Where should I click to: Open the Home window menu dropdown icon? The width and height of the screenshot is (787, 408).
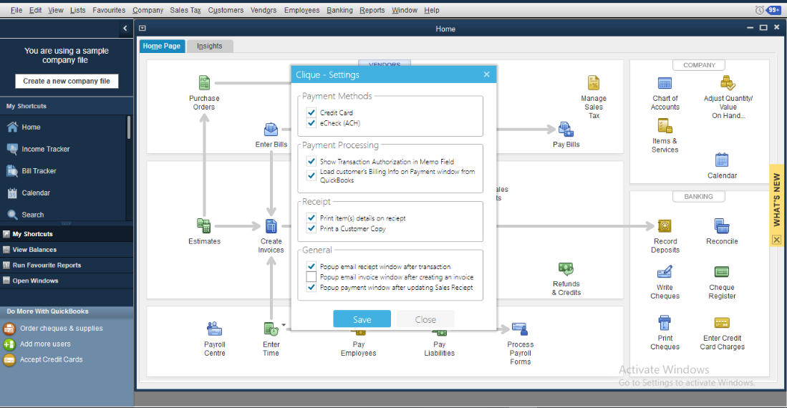pyautogui.click(x=143, y=29)
